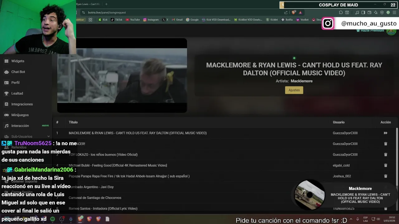Image resolution: width=399 pixels, height=224 pixels.
Task: Open the Brave Rewards triangle icon
Action: point(300,12)
